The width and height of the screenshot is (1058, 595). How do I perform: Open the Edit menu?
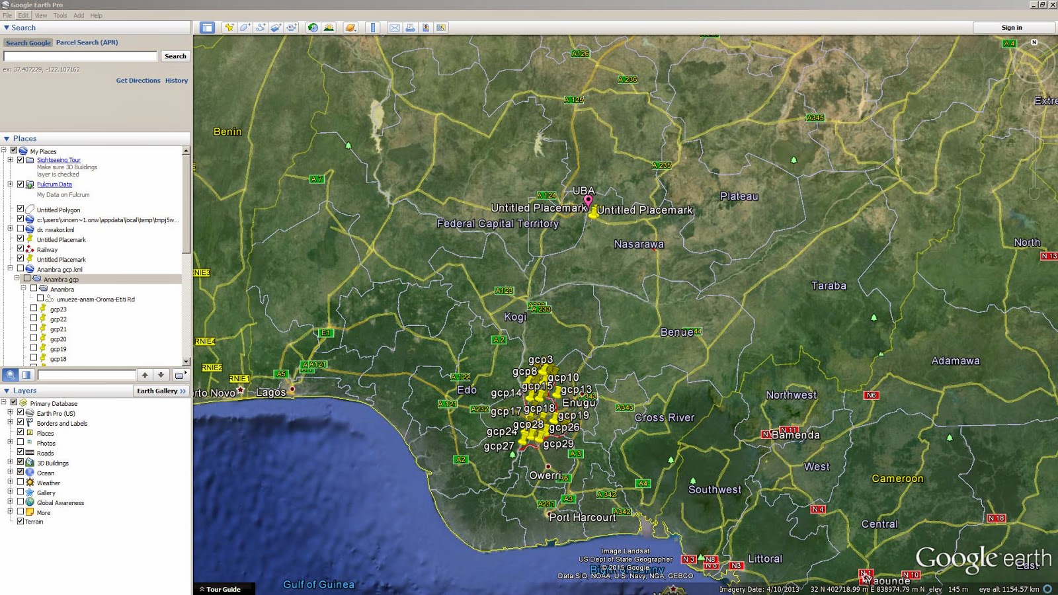pyautogui.click(x=24, y=15)
